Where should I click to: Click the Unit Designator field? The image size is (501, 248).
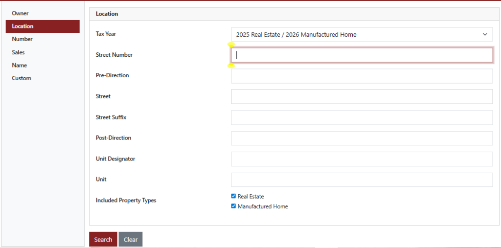(362, 159)
